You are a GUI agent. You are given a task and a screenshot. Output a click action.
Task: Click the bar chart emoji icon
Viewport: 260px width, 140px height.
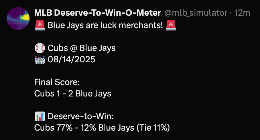click(x=39, y=116)
